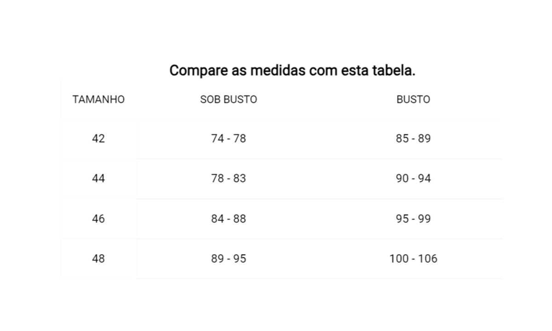
Task: Select the TAMANHO column header
Action: (98, 99)
